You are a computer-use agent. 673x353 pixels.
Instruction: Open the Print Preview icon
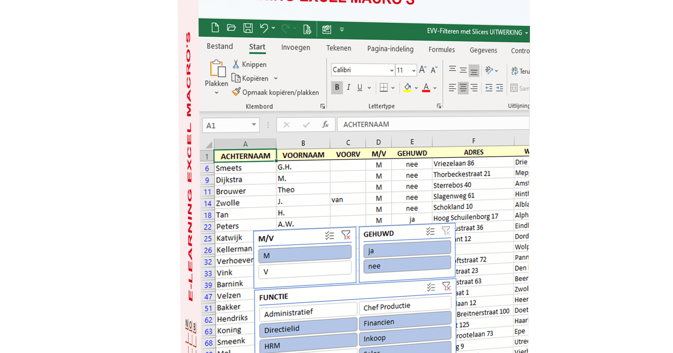(x=307, y=29)
